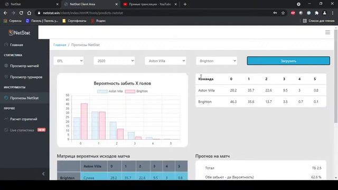
Task: Click Aston Villa 28.2 table value
Action: point(233,90)
